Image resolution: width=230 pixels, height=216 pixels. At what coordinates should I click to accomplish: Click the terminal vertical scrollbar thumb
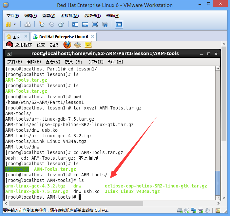tap(218, 183)
